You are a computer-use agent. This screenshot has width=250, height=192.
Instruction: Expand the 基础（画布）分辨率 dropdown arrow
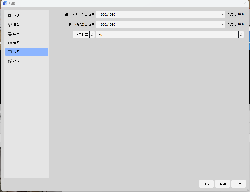click(x=223, y=14)
